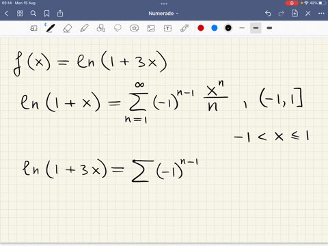Select the thickest stroke width
The width and height of the screenshot is (328, 246).
pos(269,28)
